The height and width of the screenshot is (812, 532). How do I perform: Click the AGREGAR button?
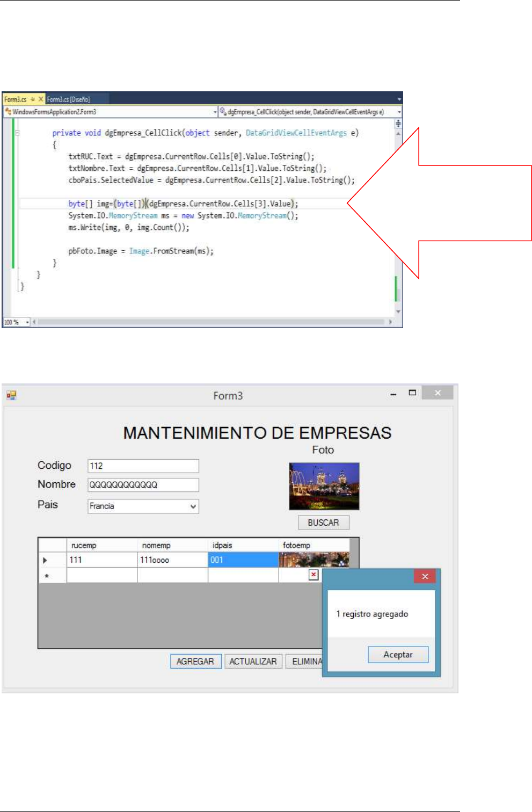tap(195, 662)
